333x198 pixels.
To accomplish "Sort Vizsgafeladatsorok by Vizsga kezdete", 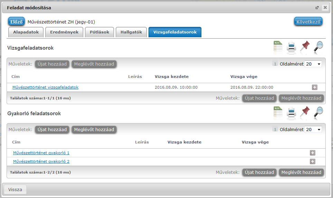I will [x=172, y=77].
